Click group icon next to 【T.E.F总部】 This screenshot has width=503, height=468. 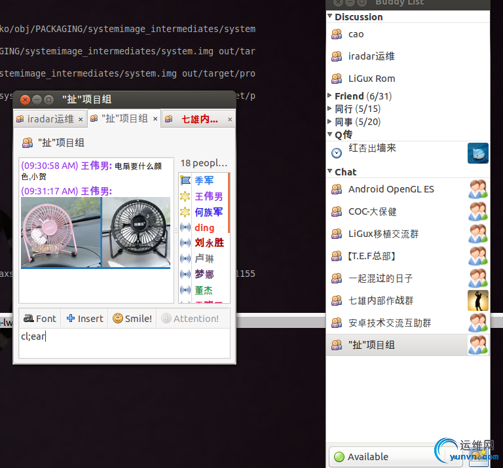click(337, 256)
